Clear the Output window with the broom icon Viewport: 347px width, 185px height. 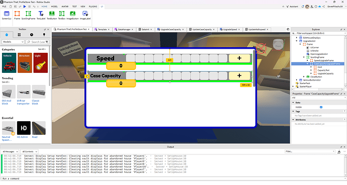coord(339,152)
